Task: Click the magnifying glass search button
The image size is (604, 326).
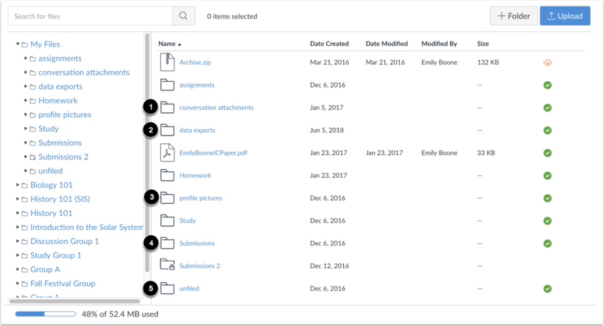Action: click(x=184, y=16)
